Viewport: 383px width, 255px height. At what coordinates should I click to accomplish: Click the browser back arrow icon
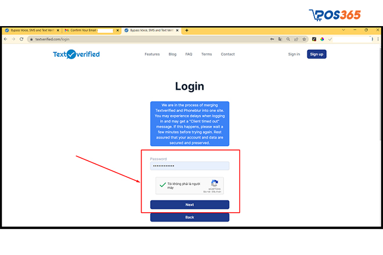pyautogui.click(x=6, y=39)
